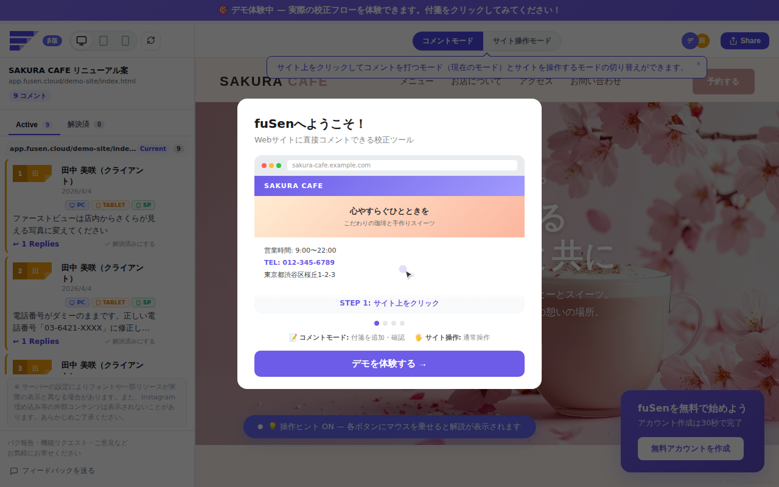Click 無料アカウントを作成 button
The width and height of the screenshot is (779, 487).
point(691,449)
